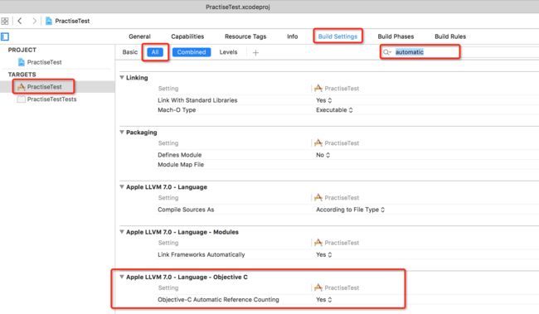Screen dimensions: 539x314
Task: Select the All settings filter
Action: click(155, 52)
